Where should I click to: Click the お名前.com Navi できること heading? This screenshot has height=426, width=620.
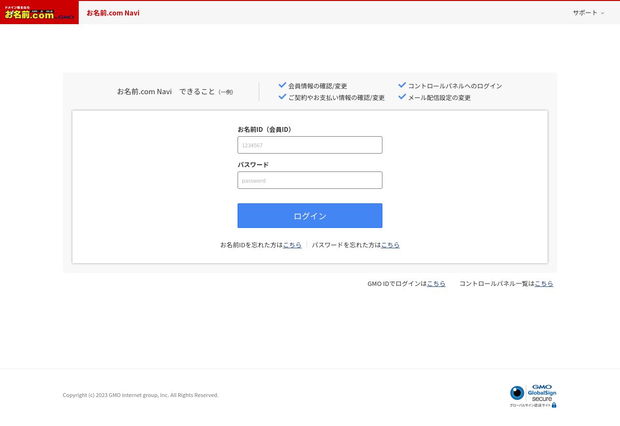(175, 91)
